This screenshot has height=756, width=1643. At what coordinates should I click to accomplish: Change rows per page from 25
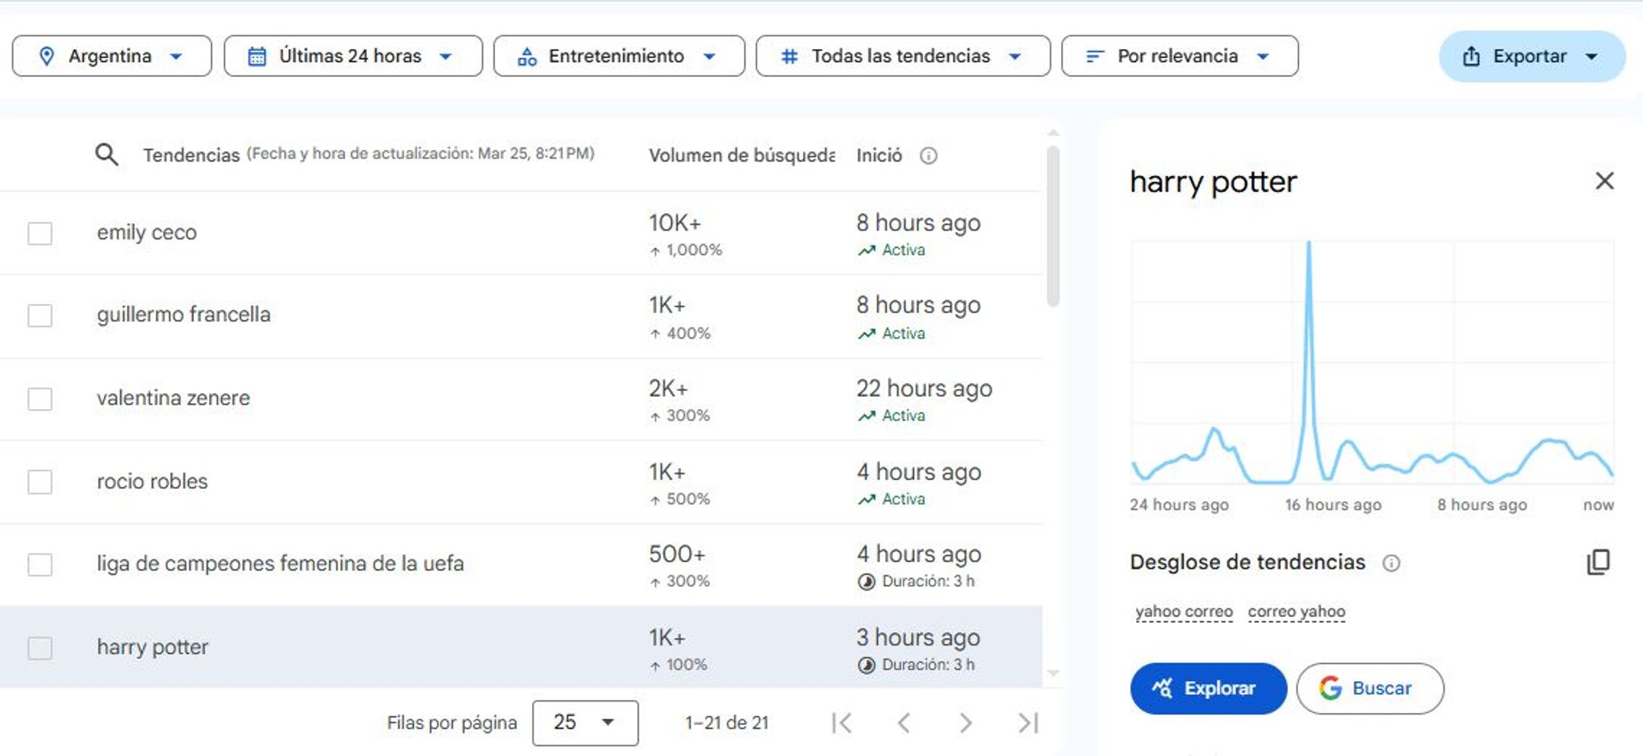click(x=585, y=723)
